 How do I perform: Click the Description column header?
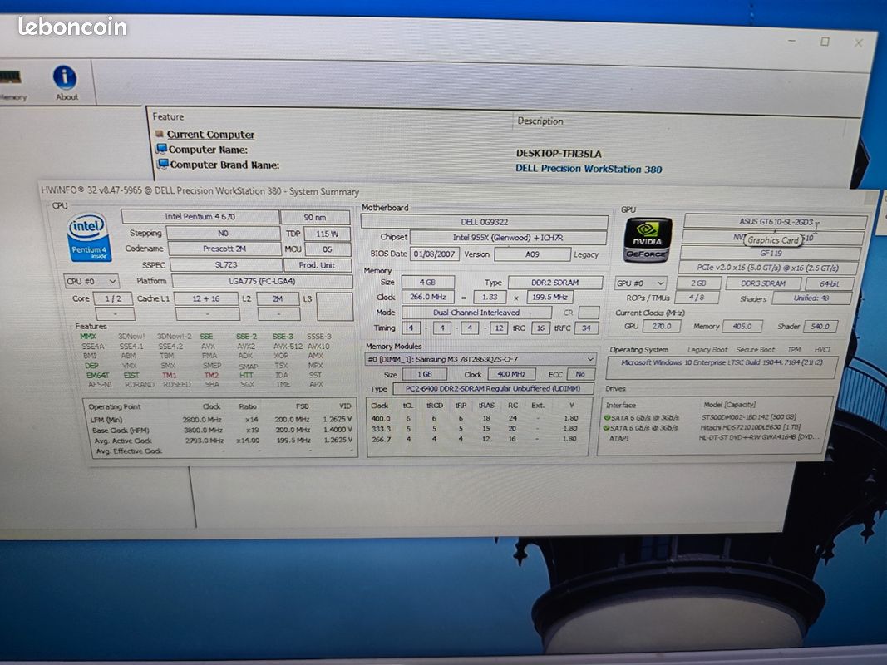pyautogui.click(x=540, y=121)
